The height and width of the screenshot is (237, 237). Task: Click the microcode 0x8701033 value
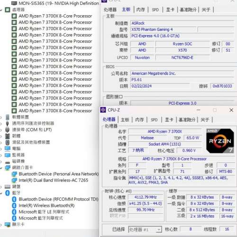(x=222, y=86)
